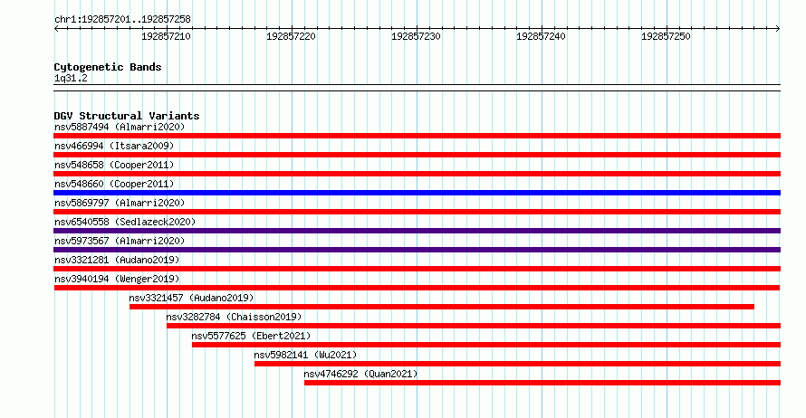Click the red bar of nsv3321457
The height and width of the screenshot is (418, 806).
click(x=442, y=307)
